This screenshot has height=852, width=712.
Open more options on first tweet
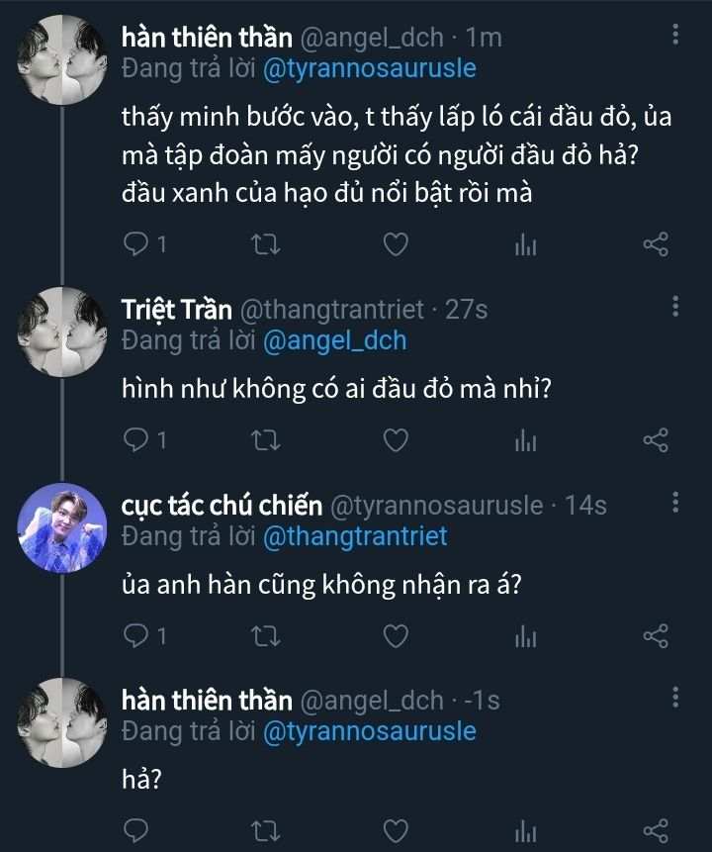[675, 36]
